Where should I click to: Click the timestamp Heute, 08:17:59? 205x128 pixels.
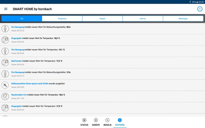pyautogui.click(x=18, y=98)
